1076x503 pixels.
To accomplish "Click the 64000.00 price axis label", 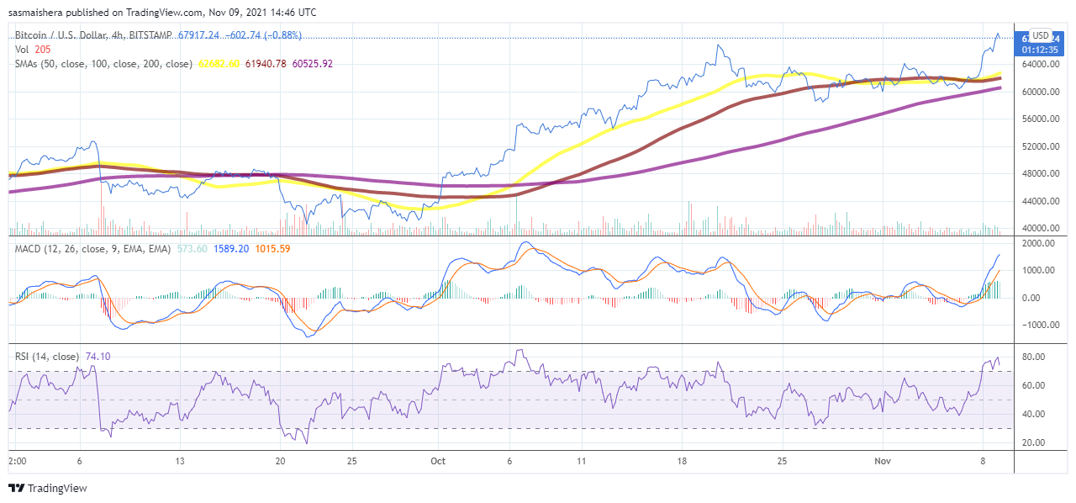I will (1039, 64).
